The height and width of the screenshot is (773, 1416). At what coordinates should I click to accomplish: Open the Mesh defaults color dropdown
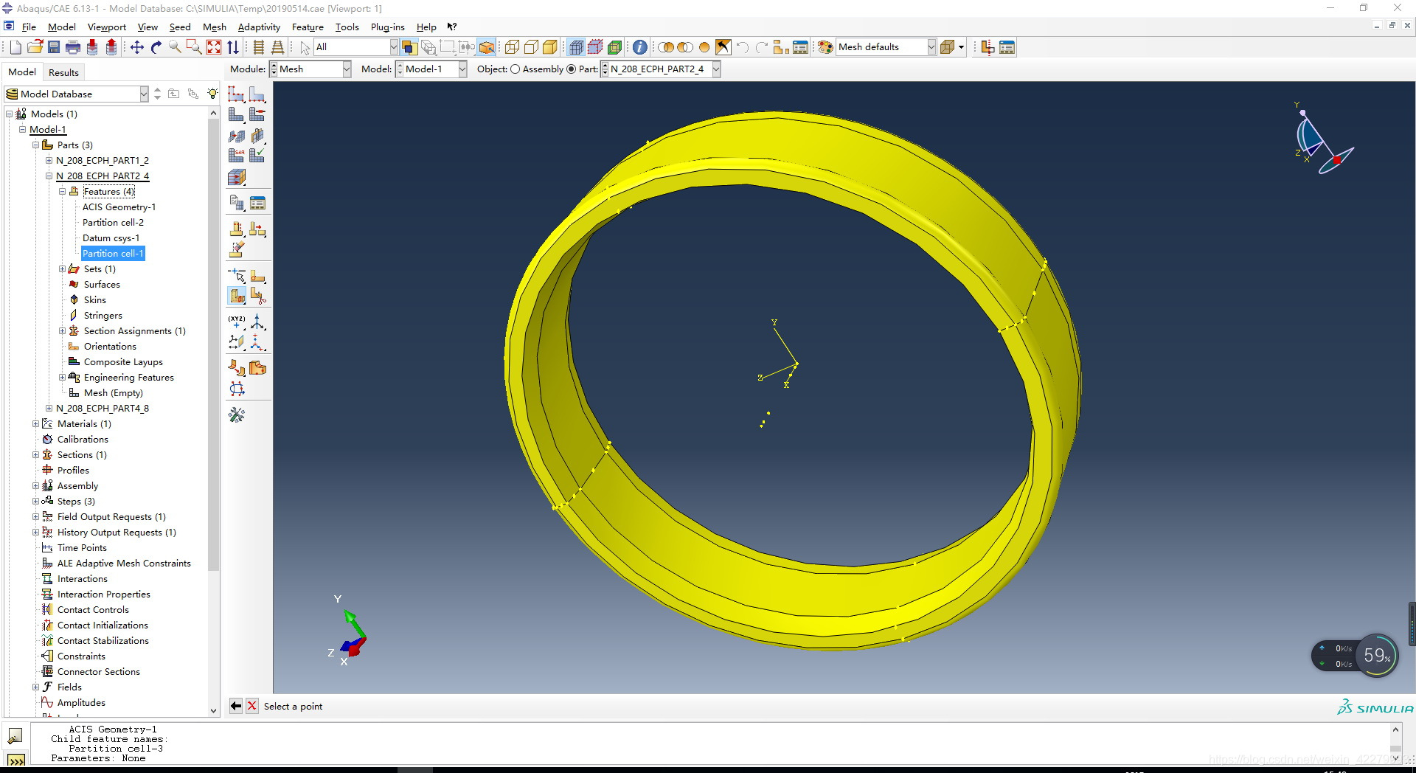coord(931,47)
